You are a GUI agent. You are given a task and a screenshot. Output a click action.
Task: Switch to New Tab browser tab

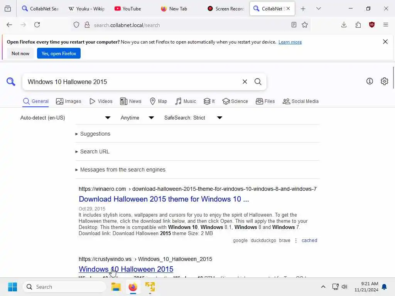(178, 9)
